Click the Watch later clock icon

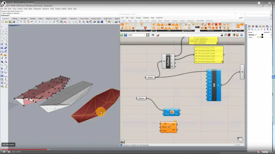259,3
